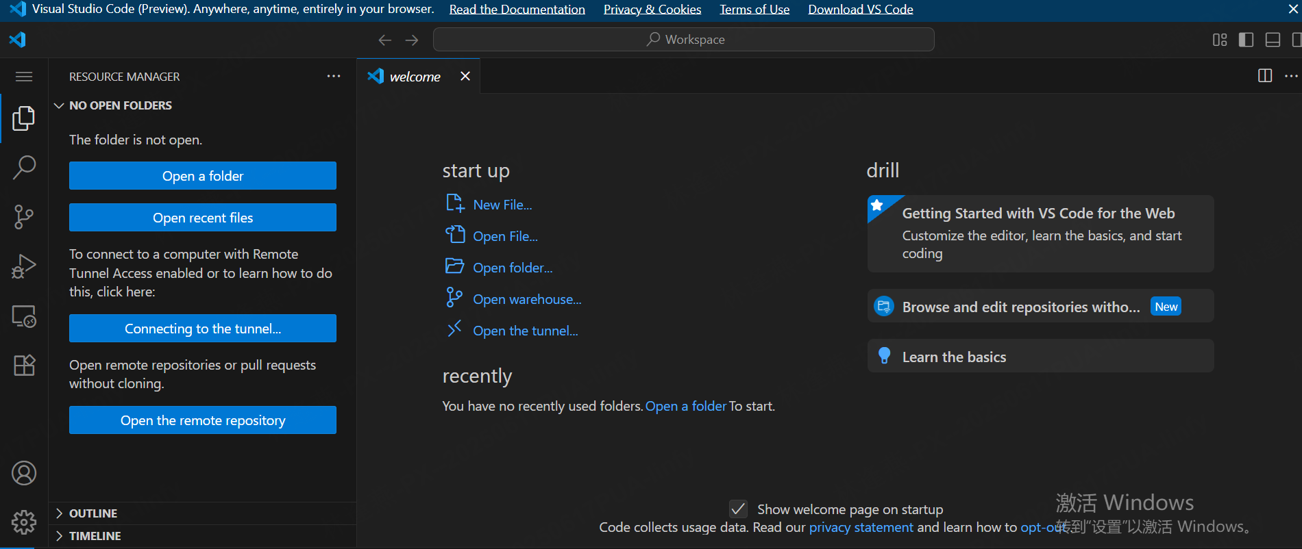This screenshot has height=549, width=1302.
Task: Open the Manage settings gear
Action: pyautogui.click(x=24, y=522)
